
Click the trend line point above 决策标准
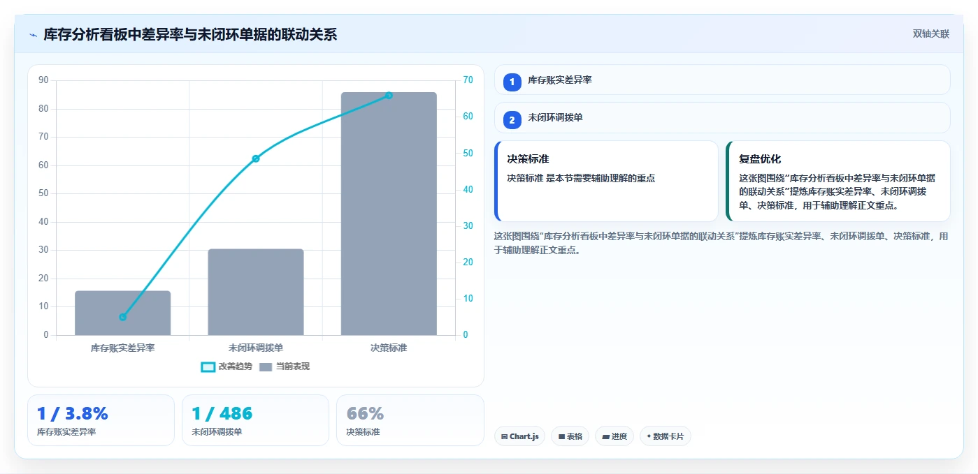click(x=389, y=96)
